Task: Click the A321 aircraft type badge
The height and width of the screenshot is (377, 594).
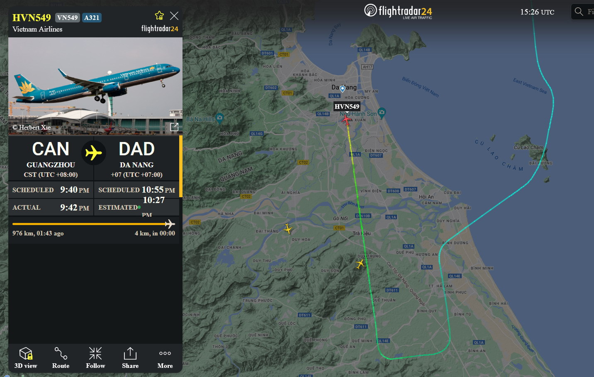Action: coord(92,17)
